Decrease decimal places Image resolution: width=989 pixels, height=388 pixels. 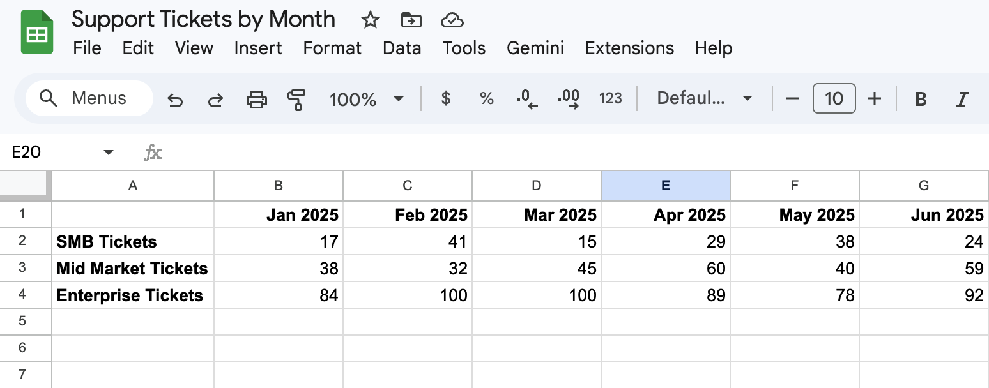pos(527,98)
